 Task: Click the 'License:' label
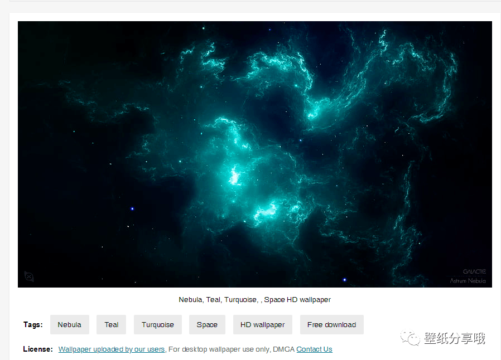38,349
